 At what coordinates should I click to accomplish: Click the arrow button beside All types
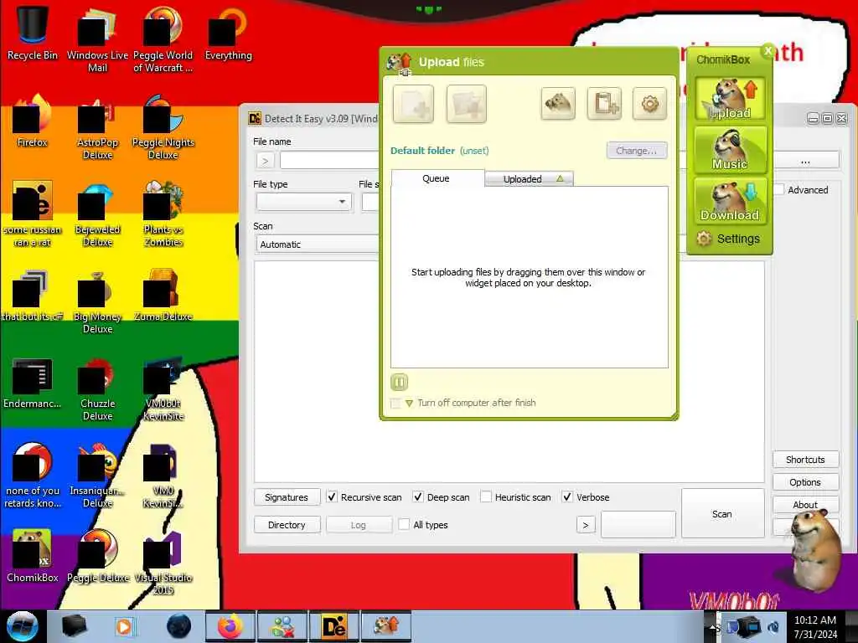click(x=586, y=525)
